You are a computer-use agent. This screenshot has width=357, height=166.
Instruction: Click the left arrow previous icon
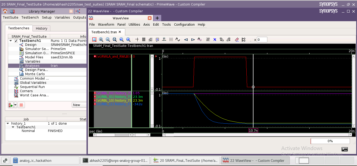tap(186, 40)
